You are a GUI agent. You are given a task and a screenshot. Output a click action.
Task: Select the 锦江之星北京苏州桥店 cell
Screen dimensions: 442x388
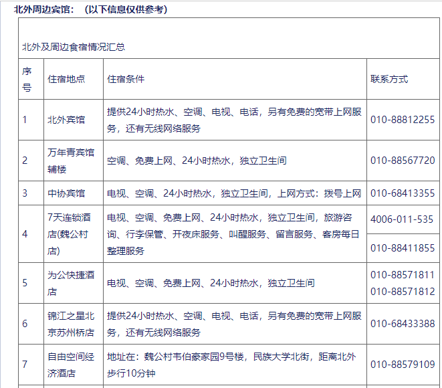[x=71, y=324]
